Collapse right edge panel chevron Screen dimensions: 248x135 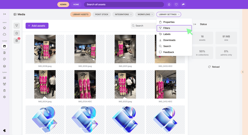tap(243, 72)
